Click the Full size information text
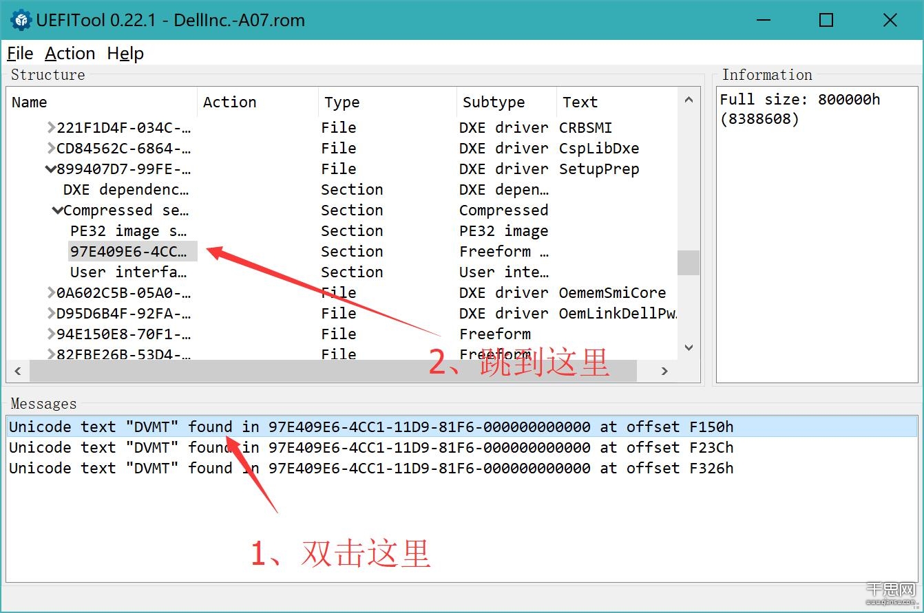The image size is (924, 613). tap(800, 109)
